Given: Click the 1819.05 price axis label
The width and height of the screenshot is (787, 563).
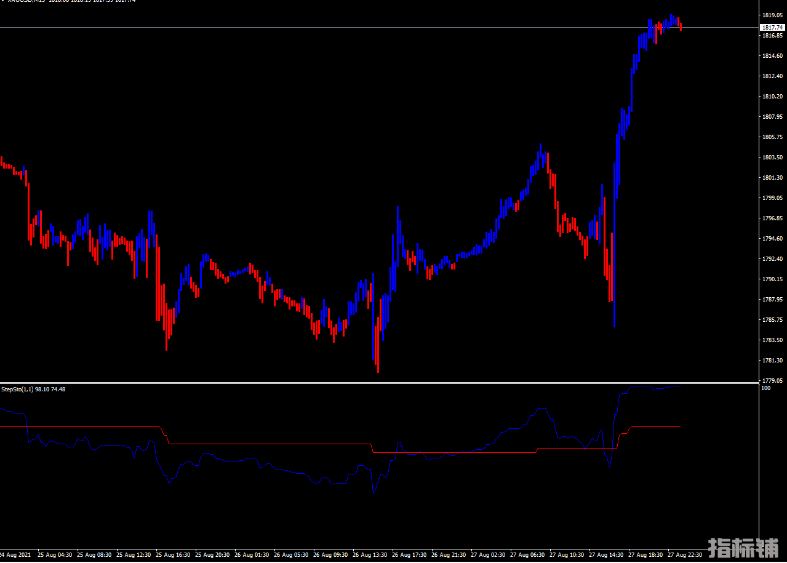Looking at the screenshot, I should [x=772, y=15].
